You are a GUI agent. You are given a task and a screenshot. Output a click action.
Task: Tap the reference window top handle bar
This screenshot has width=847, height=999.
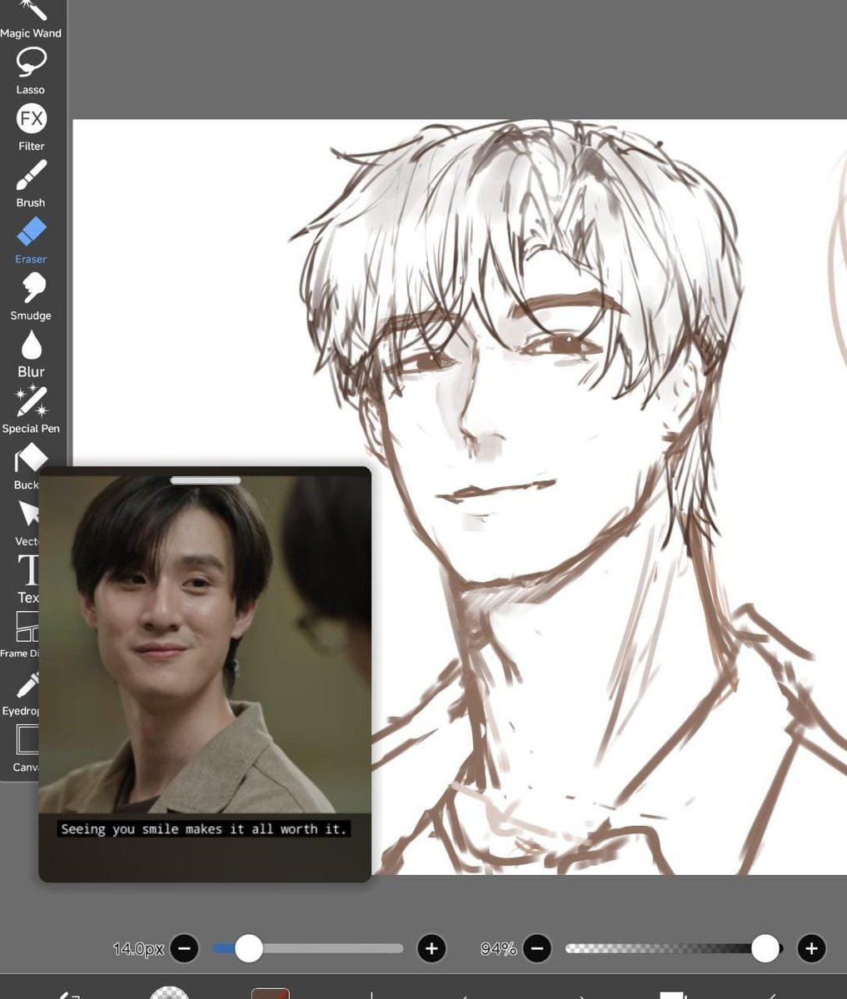click(206, 480)
